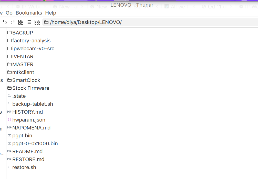Select the NAPOMENA.md file name

(x=32, y=128)
